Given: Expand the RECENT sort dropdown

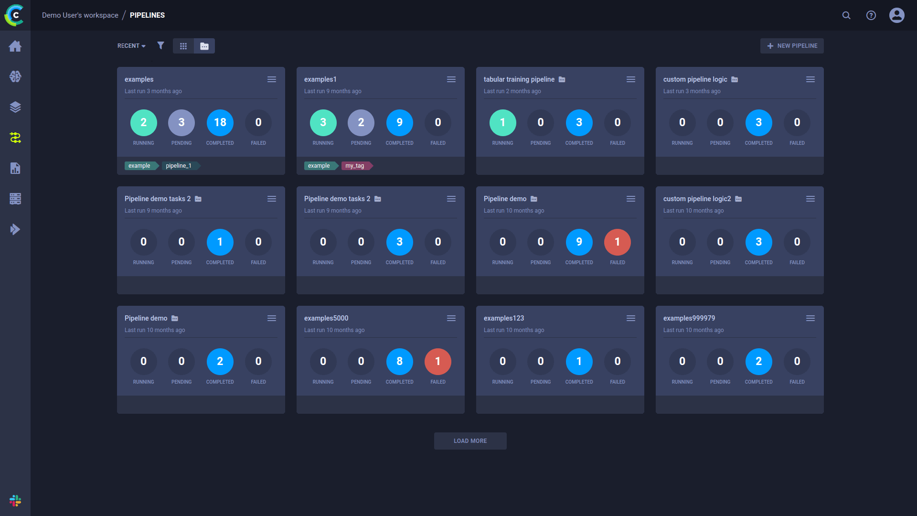Looking at the screenshot, I should [x=131, y=46].
